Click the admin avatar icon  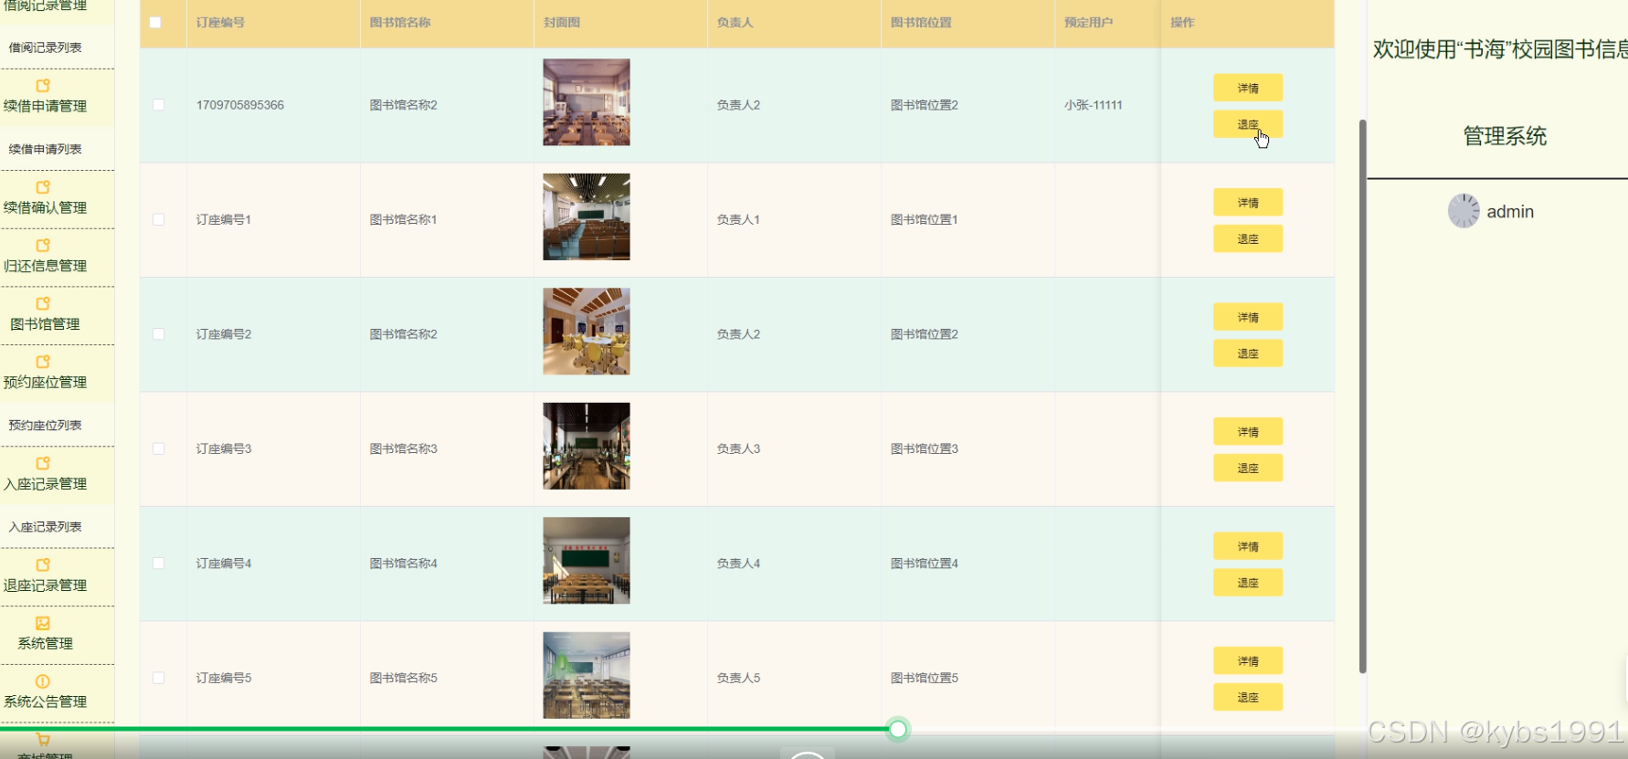(x=1464, y=211)
